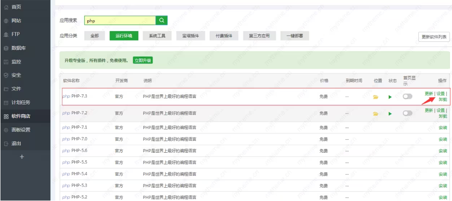This screenshot has height=201, width=452.
Task: Click 卸载 link for PHP-7.3
Action: point(443,100)
